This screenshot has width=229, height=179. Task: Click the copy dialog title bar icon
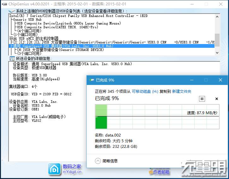pyautogui.click(x=92, y=80)
